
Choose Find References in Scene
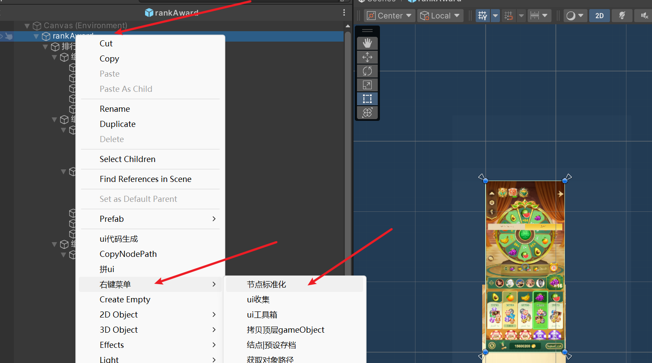click(150, 179)
